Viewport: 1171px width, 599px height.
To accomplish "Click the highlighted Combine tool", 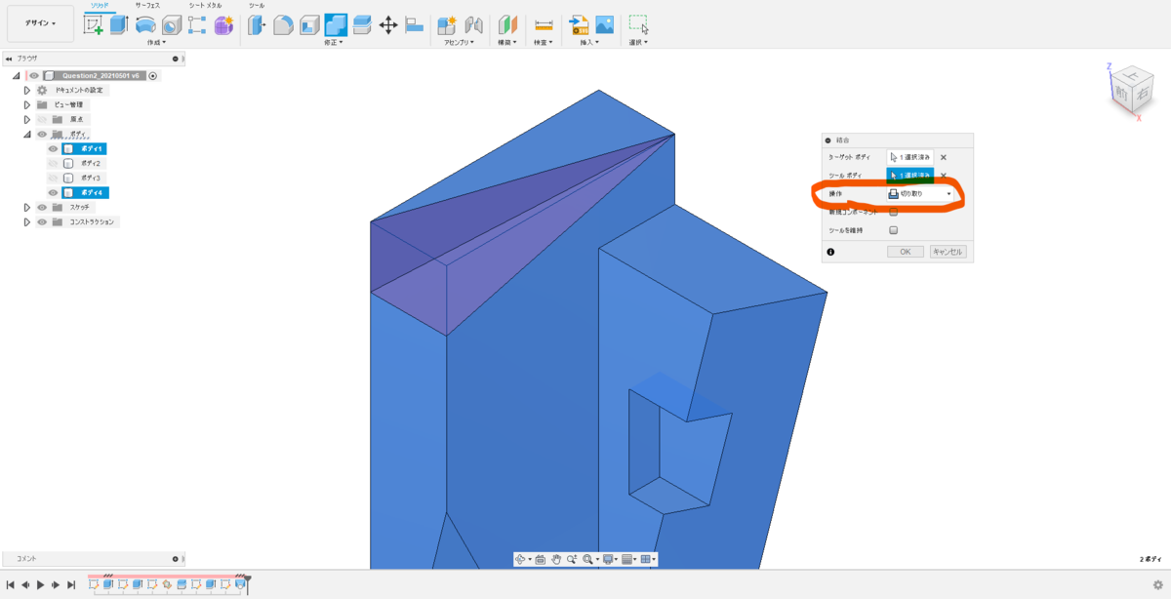I will [x=336, y=25].
